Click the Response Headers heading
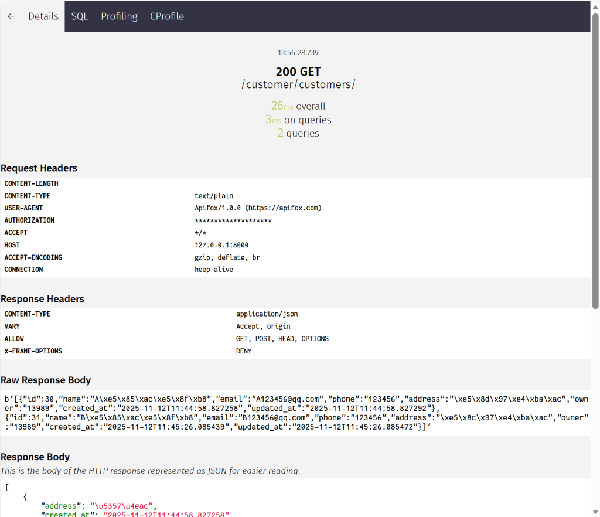Screen dimensions: 600x517 pos(42,299)
